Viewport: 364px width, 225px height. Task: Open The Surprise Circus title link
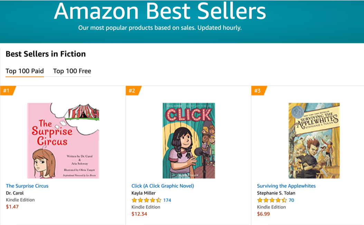pos(27,186)
